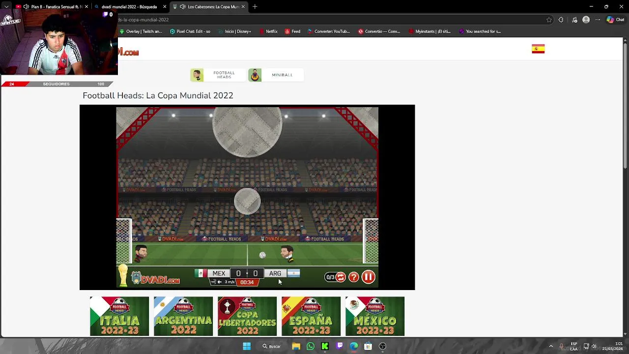This screenshot has height=354, width=629.
Task: Close the dvadi mundial 2022 search tab
Action: click(165, 7)
